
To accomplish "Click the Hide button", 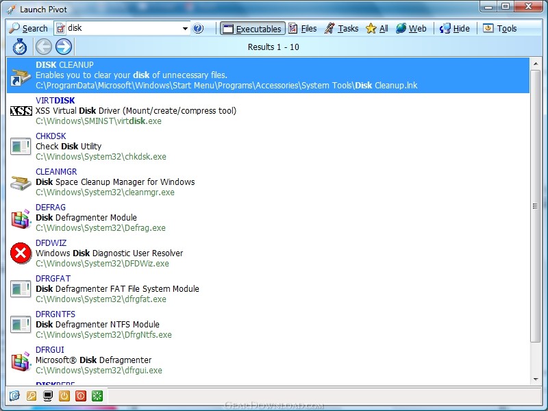I will pos(455,29).
